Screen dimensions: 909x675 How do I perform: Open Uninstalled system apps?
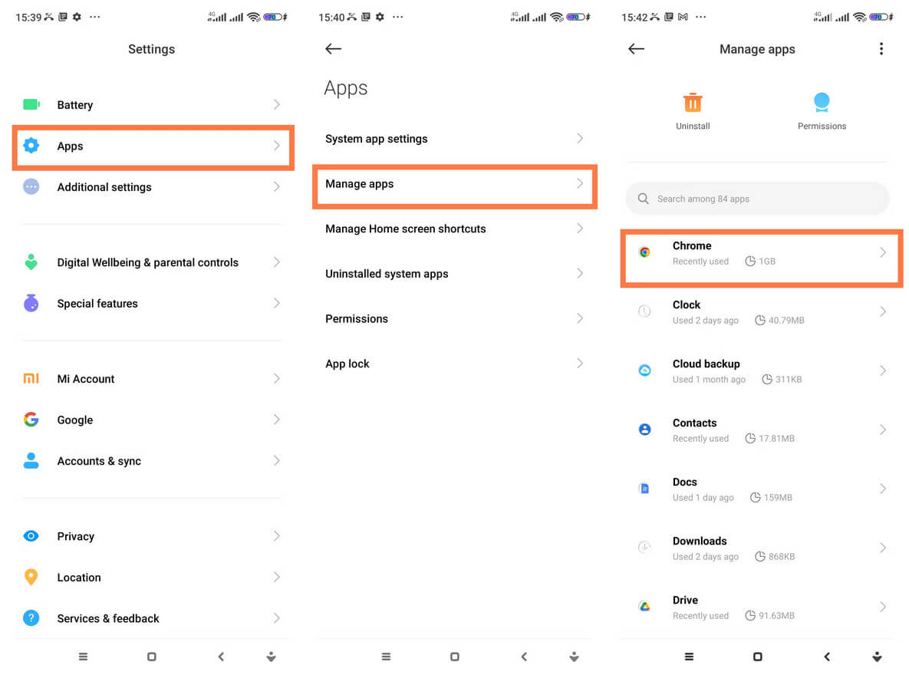pos(454,274)
